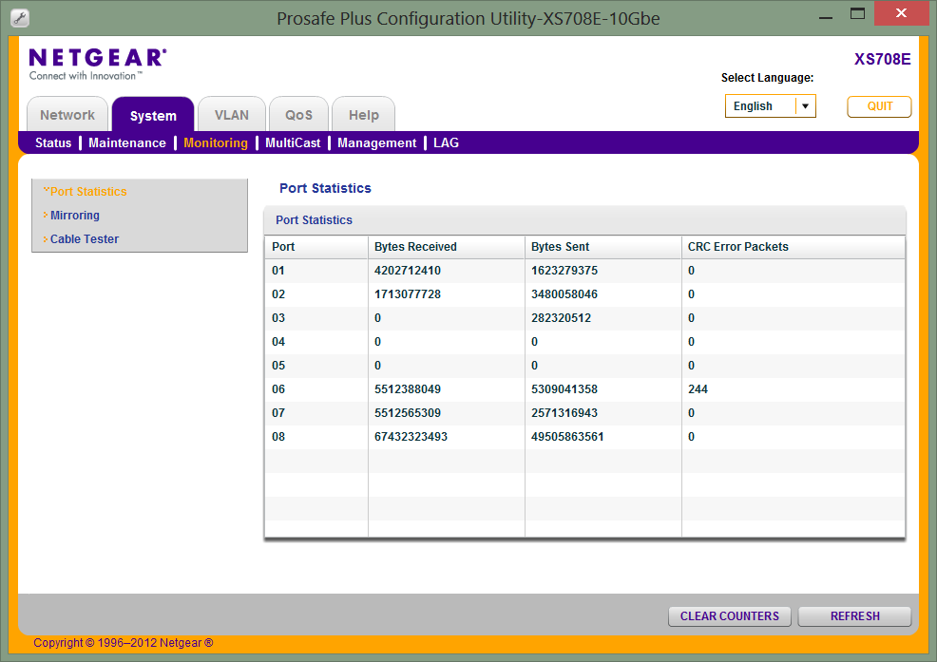
Task: Select the Monitoring submenu
Action: pos(216,142)
